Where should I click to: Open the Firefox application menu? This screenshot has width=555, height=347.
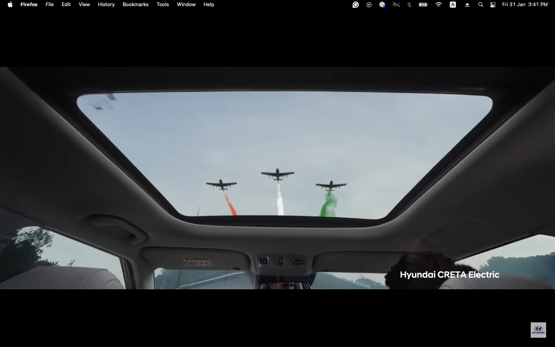[x=29, y=5]
